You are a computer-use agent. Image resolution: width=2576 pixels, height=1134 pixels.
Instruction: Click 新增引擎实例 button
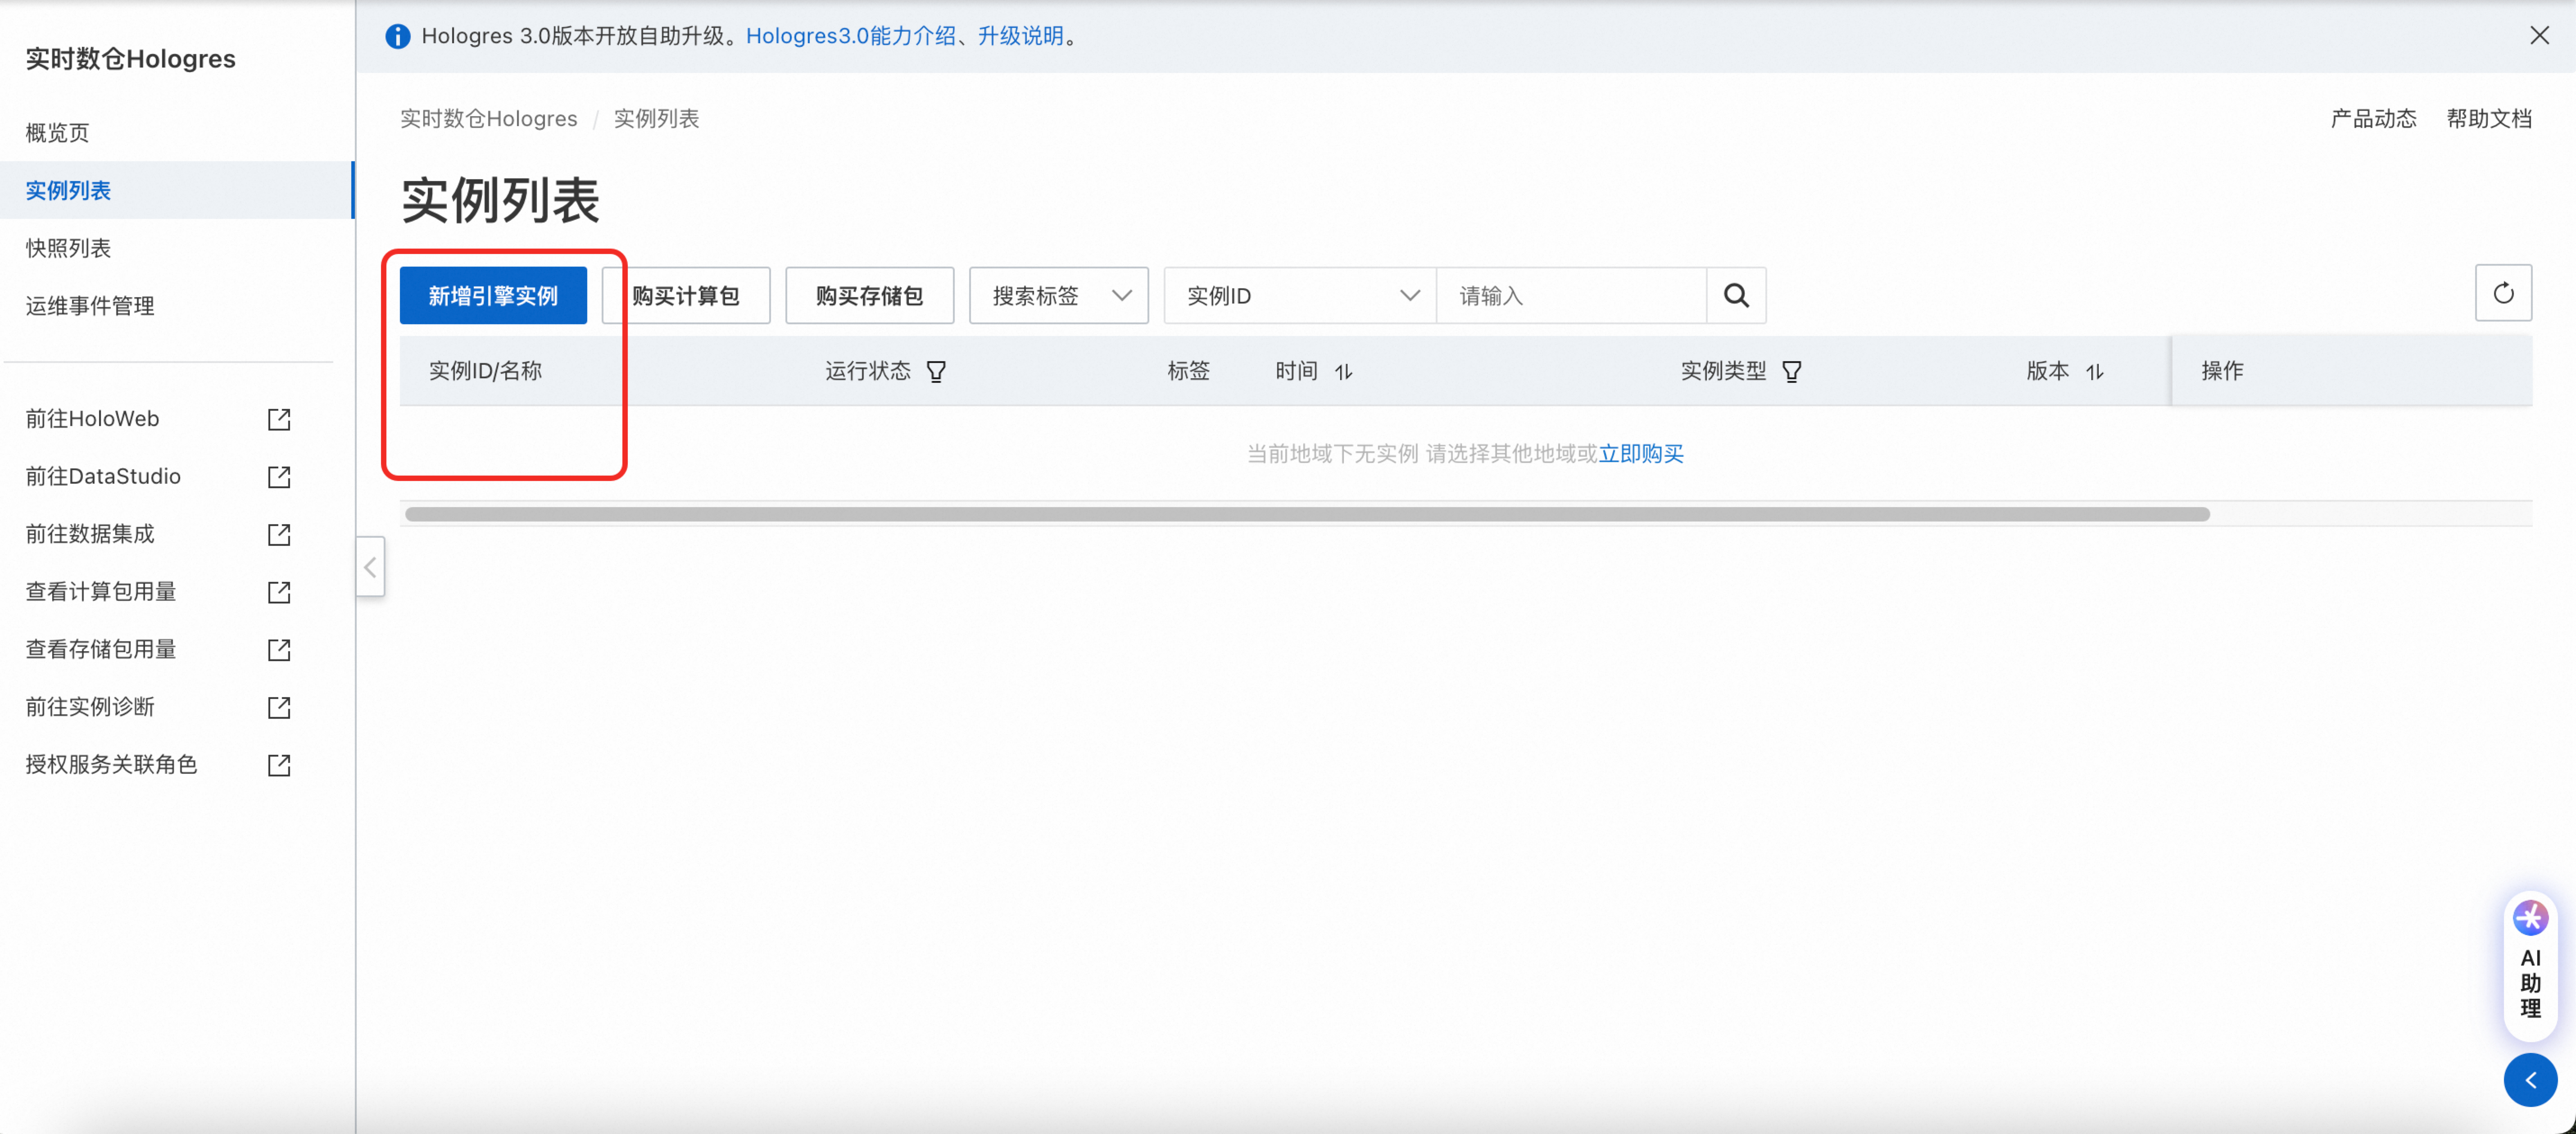[x=493, y=295]
